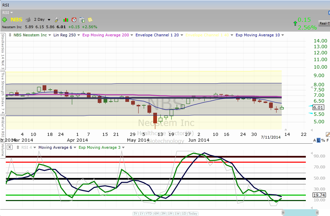Toggle arithmetic 'A' scale option
This screenshot has height=216, width=330.
[x=314, y=140]
